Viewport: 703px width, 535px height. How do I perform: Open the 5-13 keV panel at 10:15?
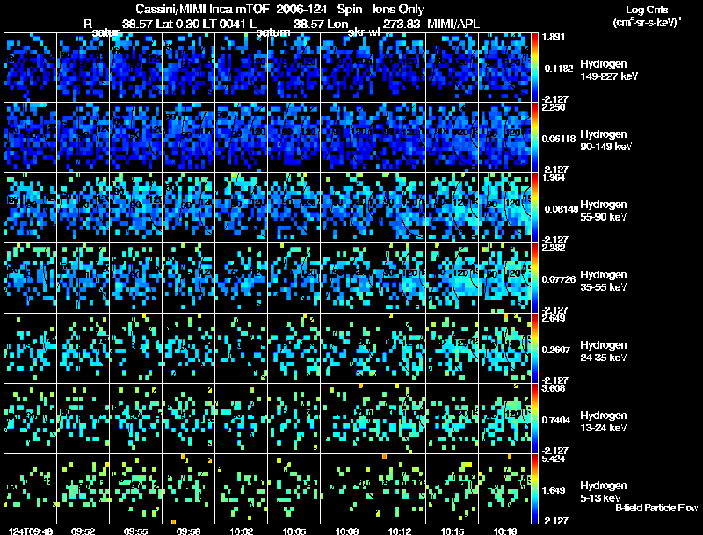click(x=453, y=488)
